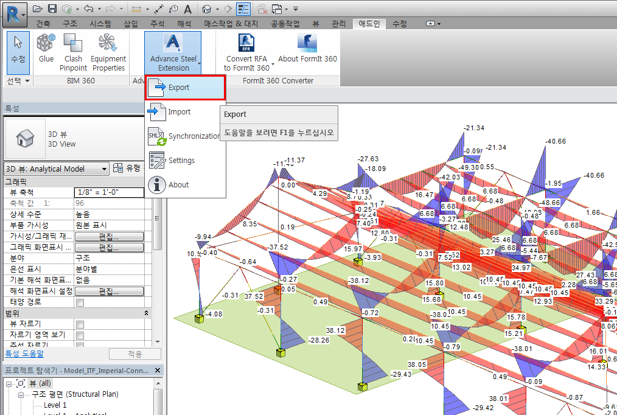Switch to the Massing & Site tab

231,24
